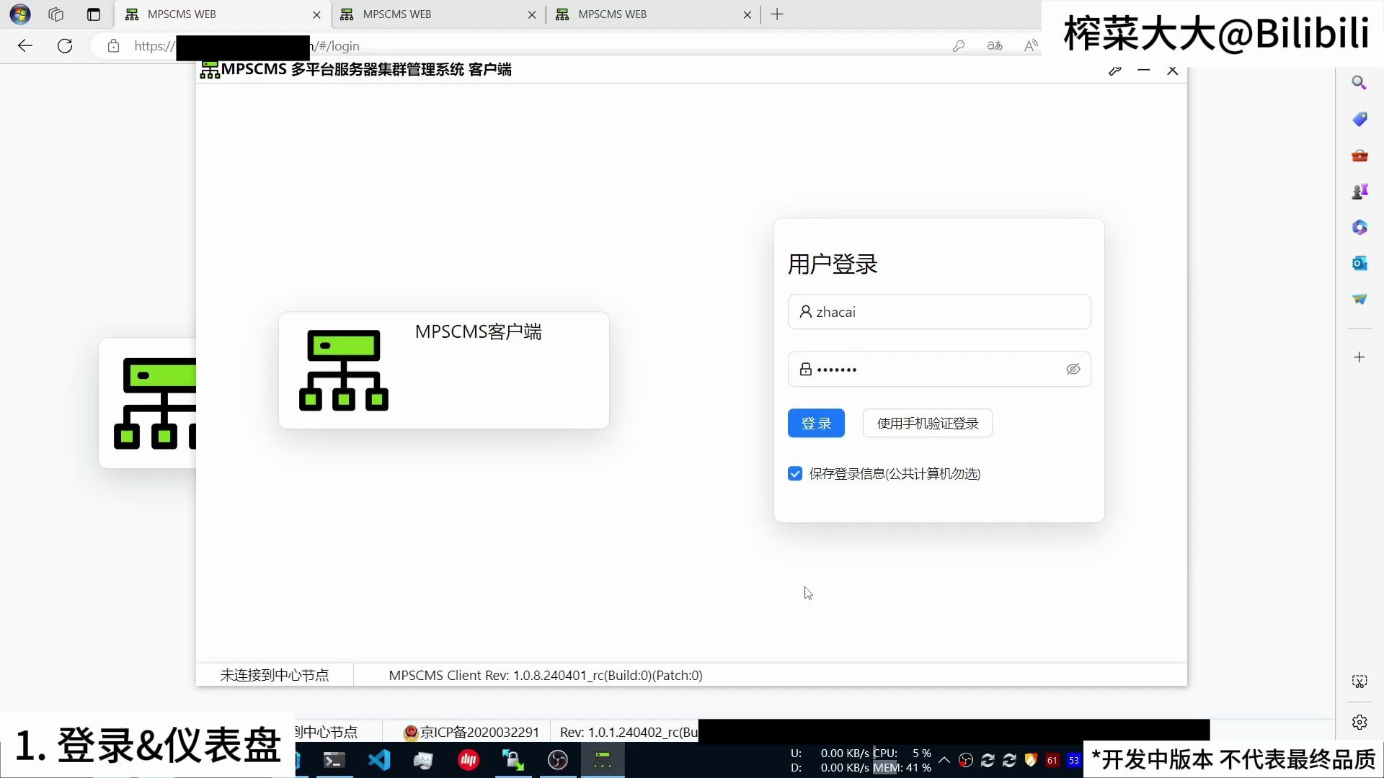Click the Read aloud icon
This screenshot has width=1384, height=778.
(x=1031, y=46)
